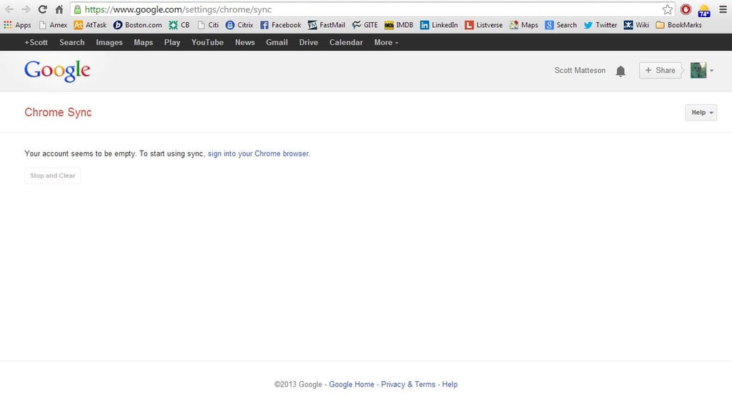Select Calendar in the Google bar
Image resolution: width=732 pixels, height=416 pixels.
pyautogui.click(x=346, y=42)
